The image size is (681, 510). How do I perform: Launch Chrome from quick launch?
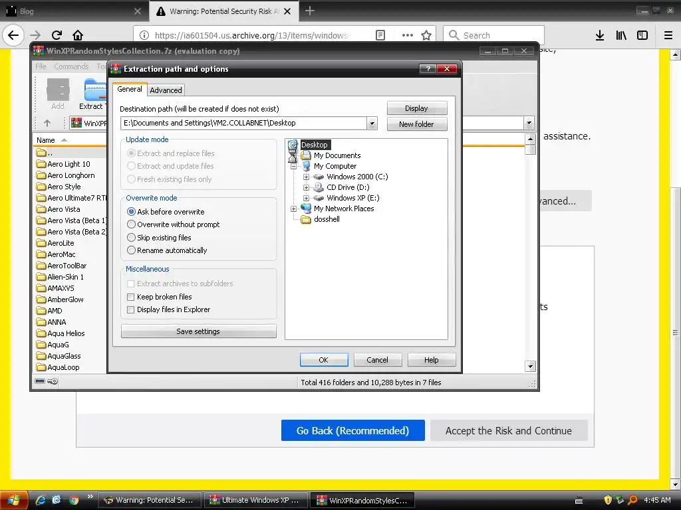(74, 500)
